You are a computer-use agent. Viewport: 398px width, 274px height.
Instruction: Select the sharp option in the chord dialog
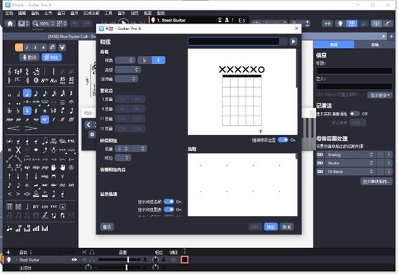(x=158, y=60)
